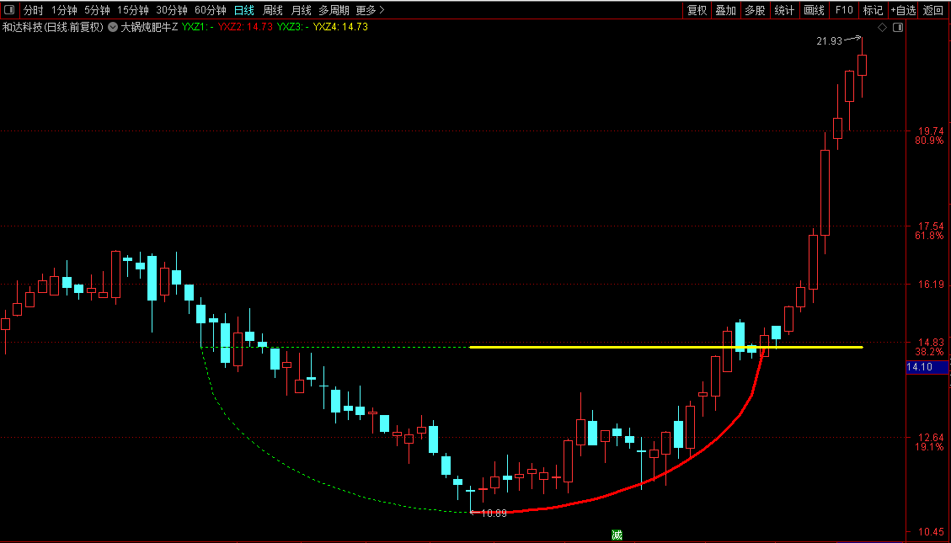Image resolution: width=951 pixels, height=543 pixels.
Task: Click the 17.54 price axis label
Action: [x=931, y=226]
